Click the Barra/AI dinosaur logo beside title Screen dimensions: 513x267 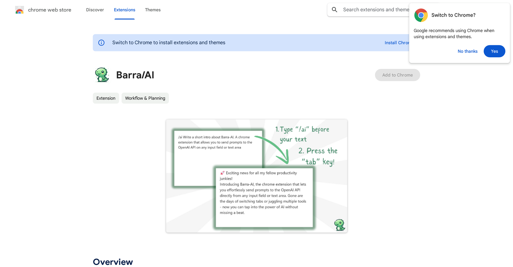pyautogui.click(x=102, y=75)
